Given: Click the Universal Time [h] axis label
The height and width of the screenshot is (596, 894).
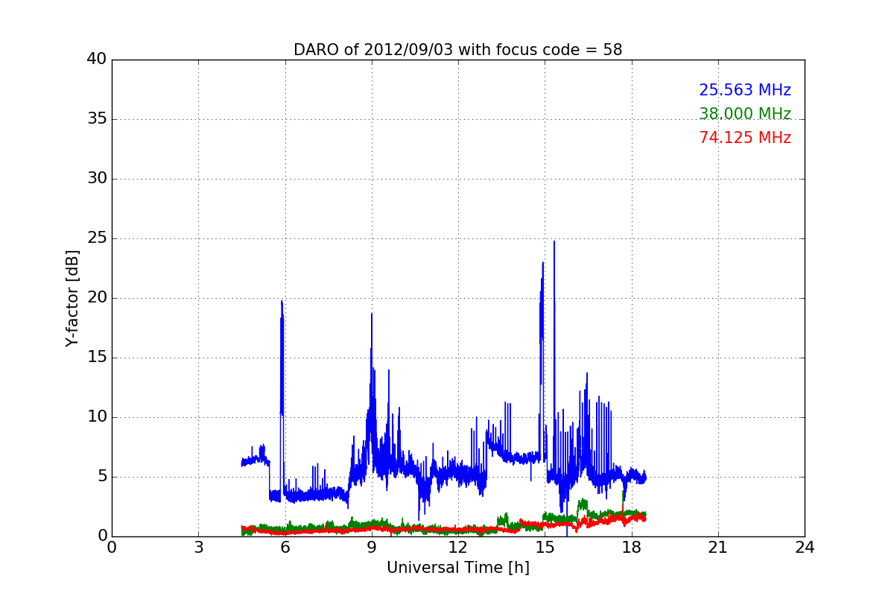Looking at the screenshot, I should (x=457, y=568).
